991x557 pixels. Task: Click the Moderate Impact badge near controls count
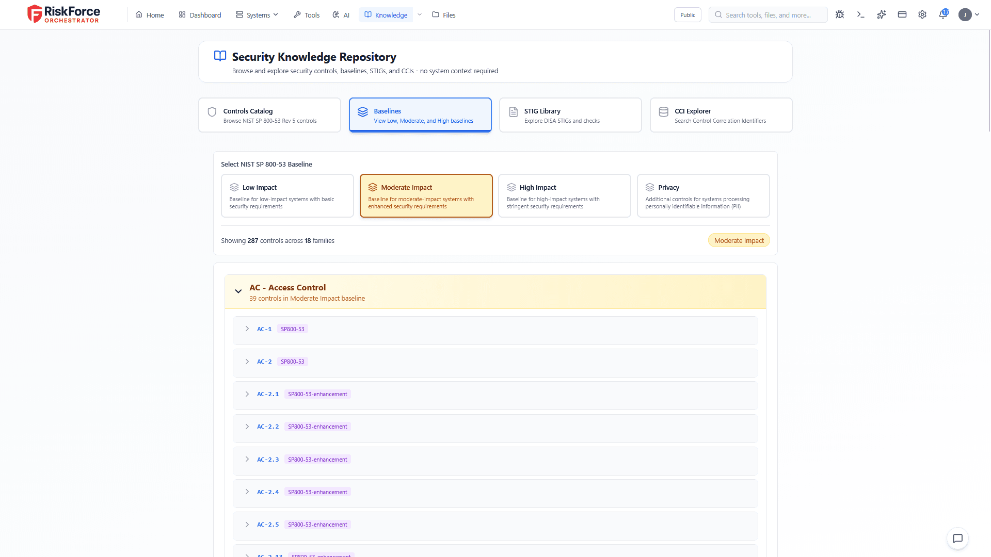[739, 240]
